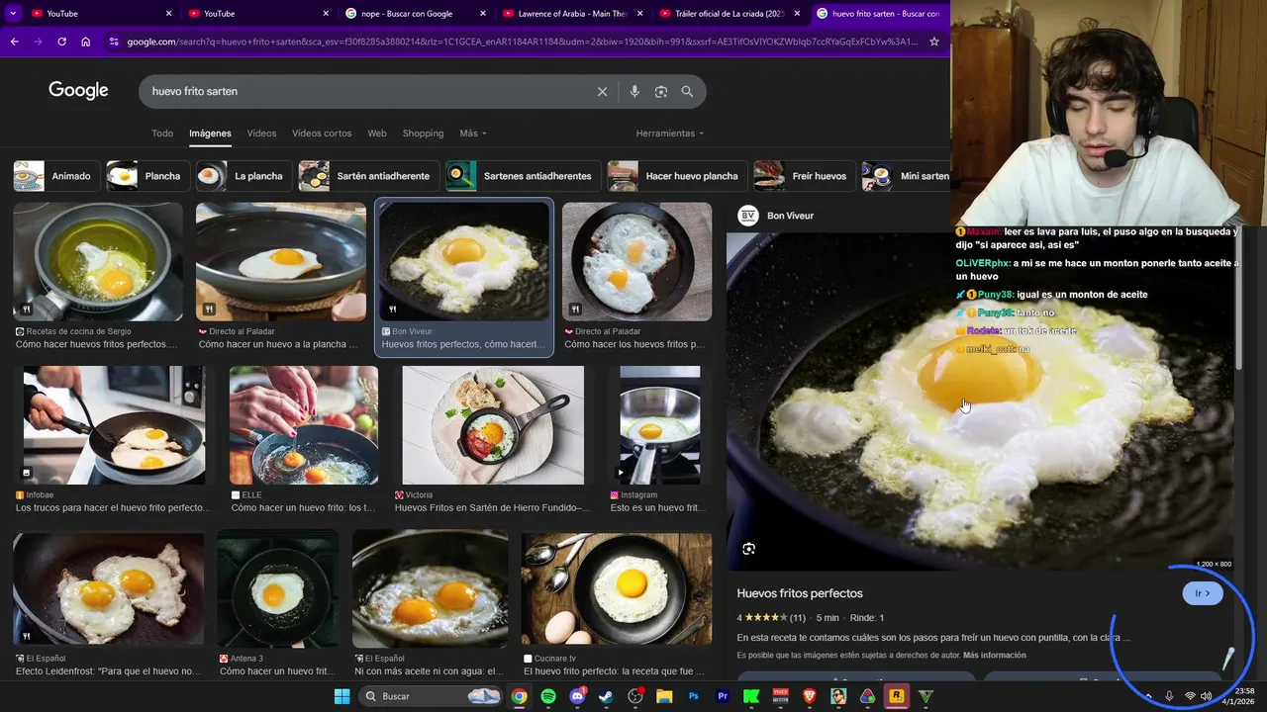Open the Instagram egg video result

click(x=660, y=425)
